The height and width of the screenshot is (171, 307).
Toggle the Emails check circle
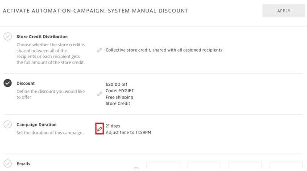coord(8,163)
